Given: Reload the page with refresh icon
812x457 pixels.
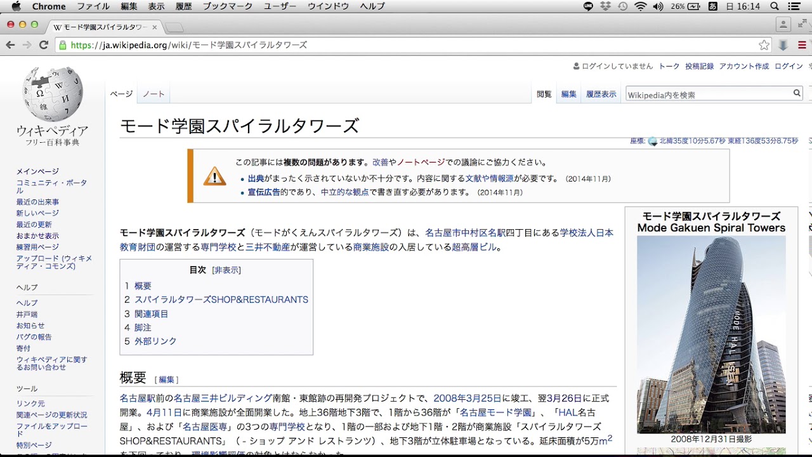Looking at the screenshot, I should click(x=44, y=45).
